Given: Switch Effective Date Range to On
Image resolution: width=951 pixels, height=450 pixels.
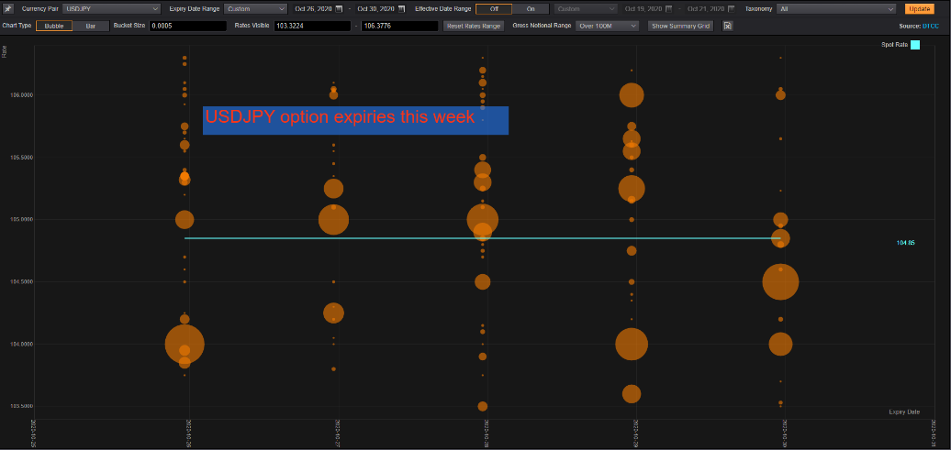Looking at the screenshot, I should (x=531, y=9).
